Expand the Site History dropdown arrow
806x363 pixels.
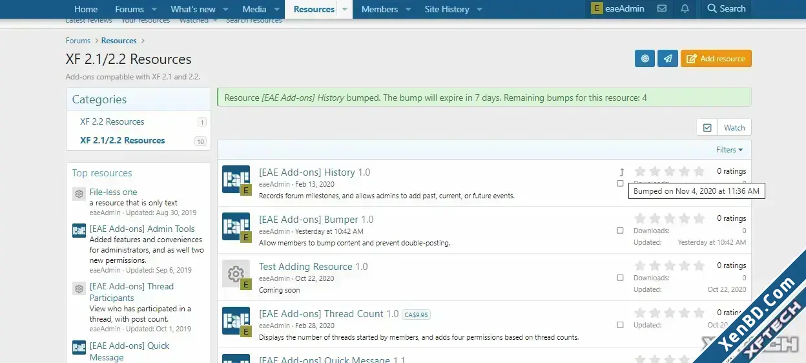(x=479, y=9)
